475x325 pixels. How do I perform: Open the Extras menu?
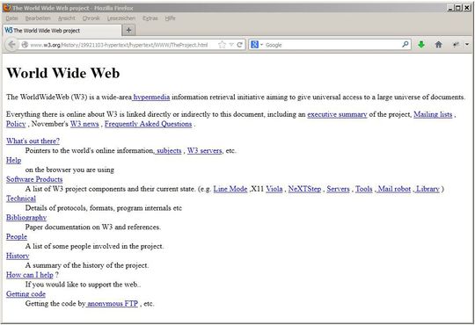tap(150, 18)
